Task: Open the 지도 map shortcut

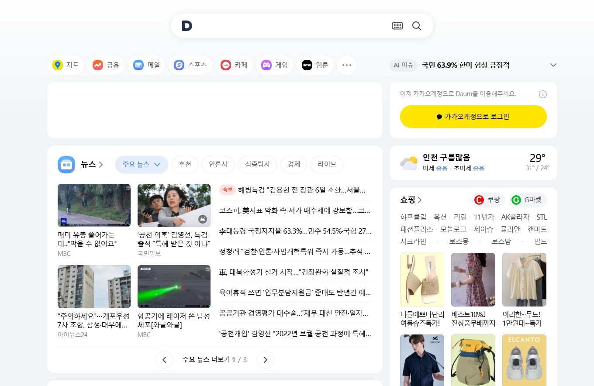Action: point(66,65)
